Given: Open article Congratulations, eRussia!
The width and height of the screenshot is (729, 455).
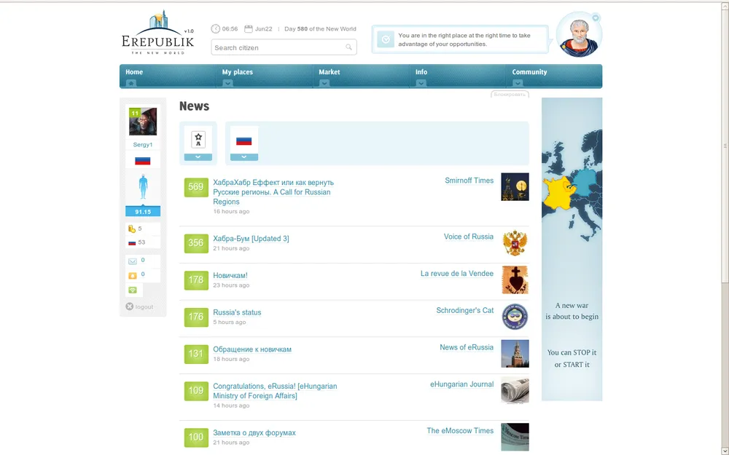Looking at the screenshot, I should (x=275, y=391).
